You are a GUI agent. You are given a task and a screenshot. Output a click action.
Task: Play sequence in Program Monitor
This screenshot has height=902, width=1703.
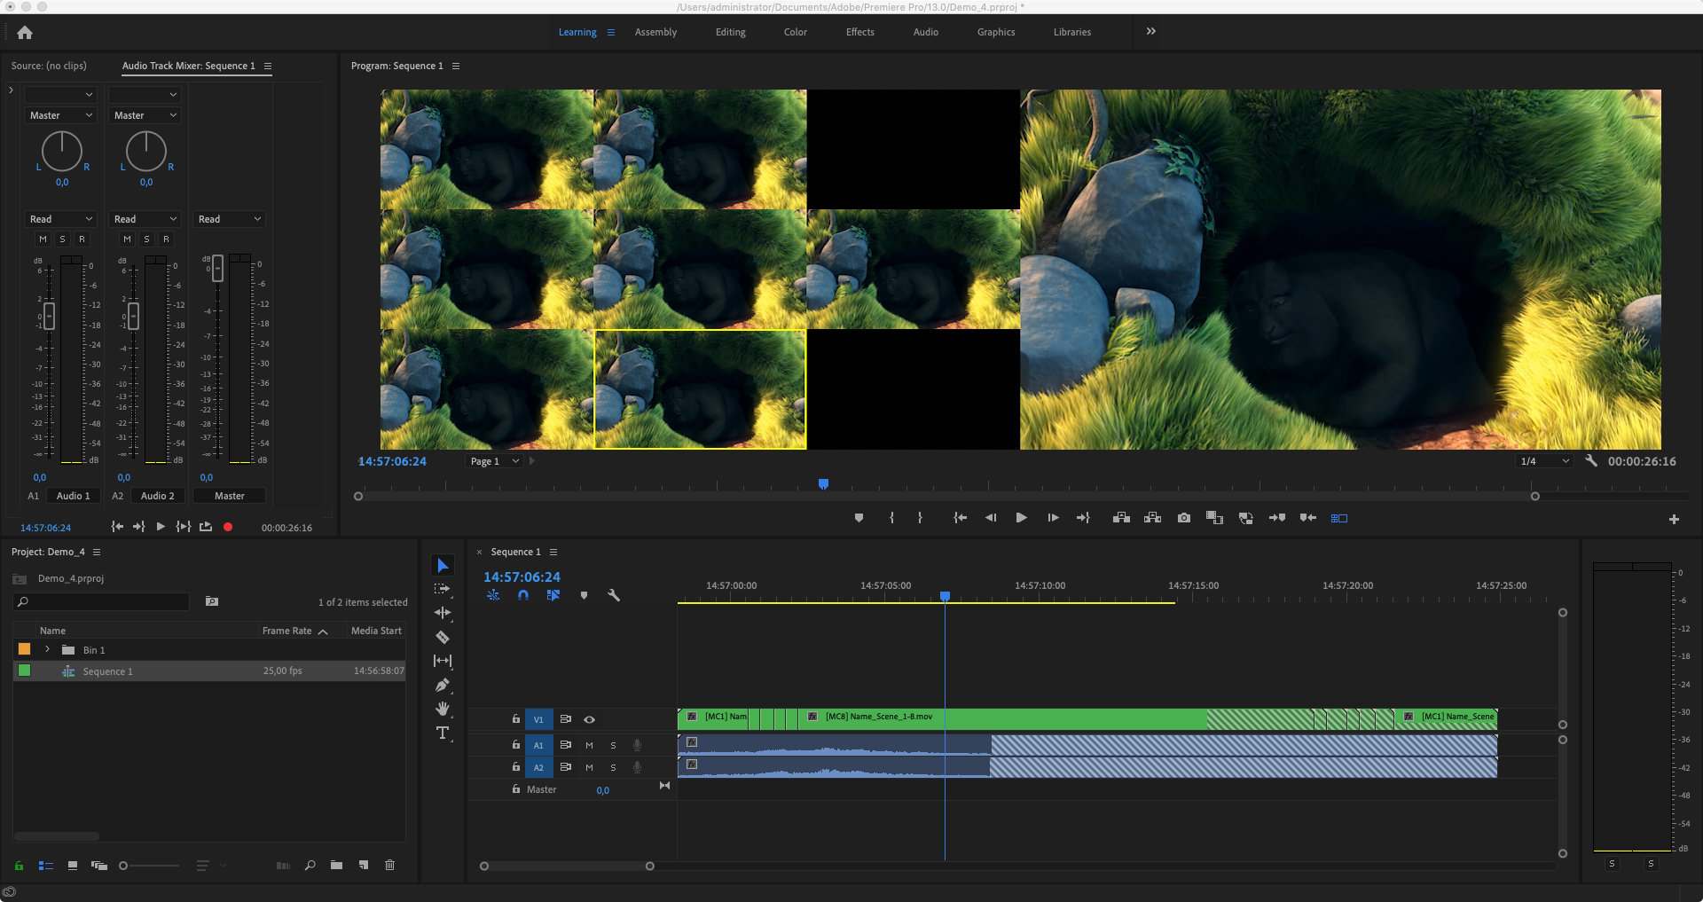[x=1021, y=518]
